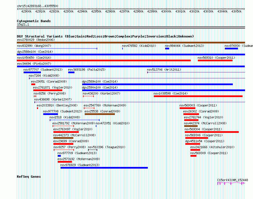Click the nsv1038598 (Coe2014) red bar
The image size is (253, 199).
(x=198, y=96)
